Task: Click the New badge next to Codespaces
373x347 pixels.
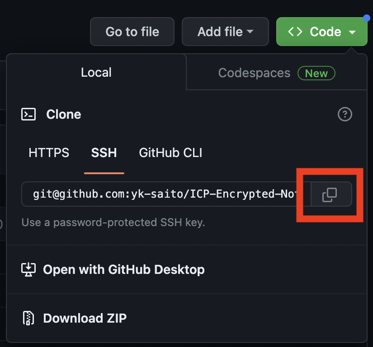Action: [316, 73]
